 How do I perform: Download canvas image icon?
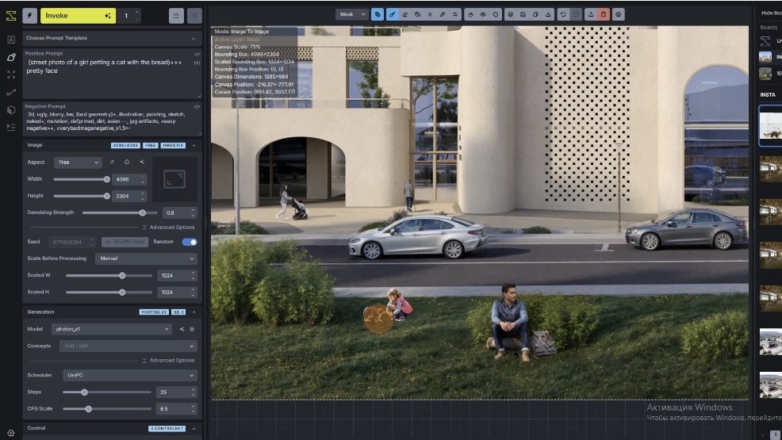pos(548,14)
